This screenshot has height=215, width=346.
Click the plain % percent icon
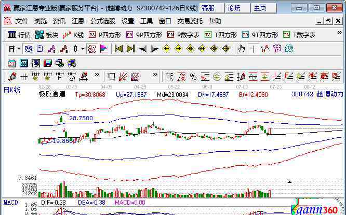[193, 77]
